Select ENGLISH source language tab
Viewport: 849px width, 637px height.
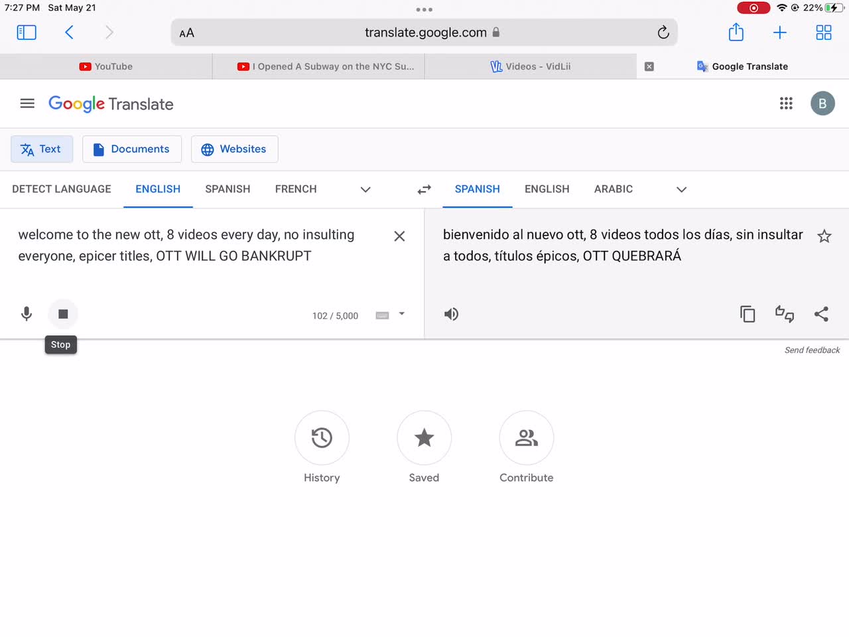tap(158, 189)
